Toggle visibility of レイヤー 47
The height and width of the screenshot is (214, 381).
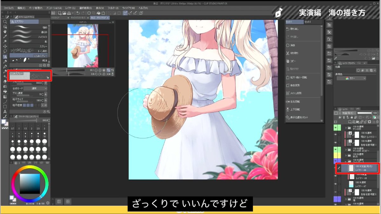pos(336,184)
